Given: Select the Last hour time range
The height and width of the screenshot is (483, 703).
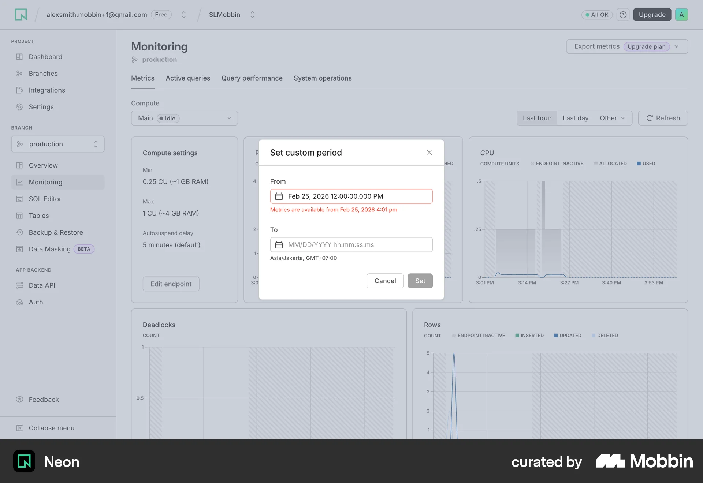Looking at the screenshot, I should (x=537, y=118).
